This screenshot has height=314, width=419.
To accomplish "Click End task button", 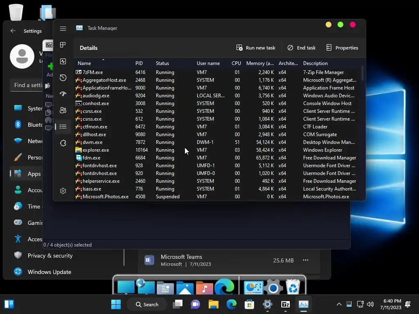I will (302, 48).
